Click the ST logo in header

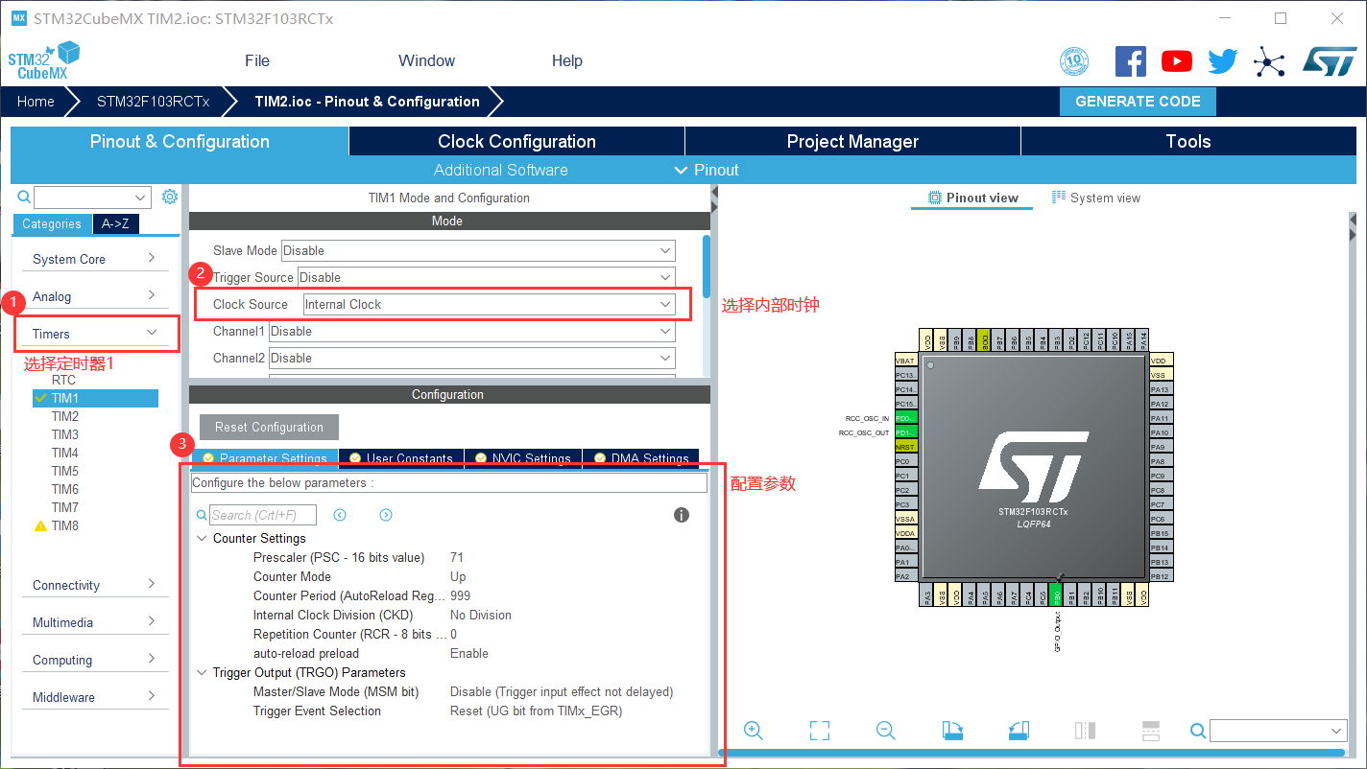click(x=1330, y=61)
